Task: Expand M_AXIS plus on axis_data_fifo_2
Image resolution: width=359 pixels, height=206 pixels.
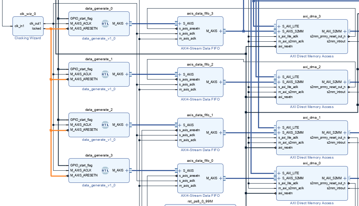Action: click(x=221, y=82)
